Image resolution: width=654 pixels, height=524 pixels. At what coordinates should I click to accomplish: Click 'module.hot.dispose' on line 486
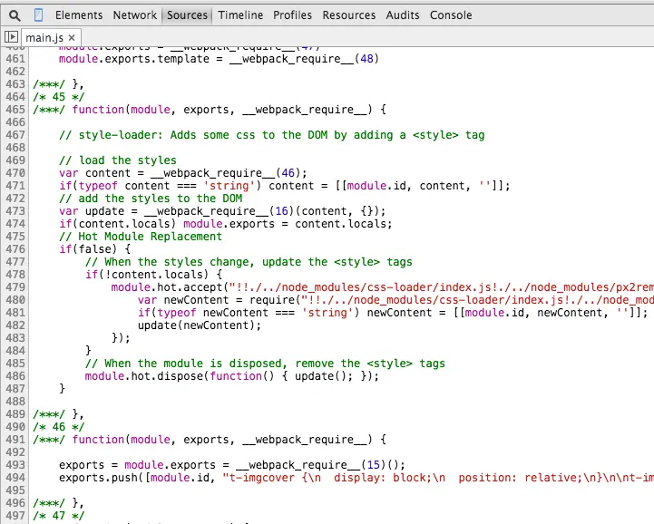[144, 376]
